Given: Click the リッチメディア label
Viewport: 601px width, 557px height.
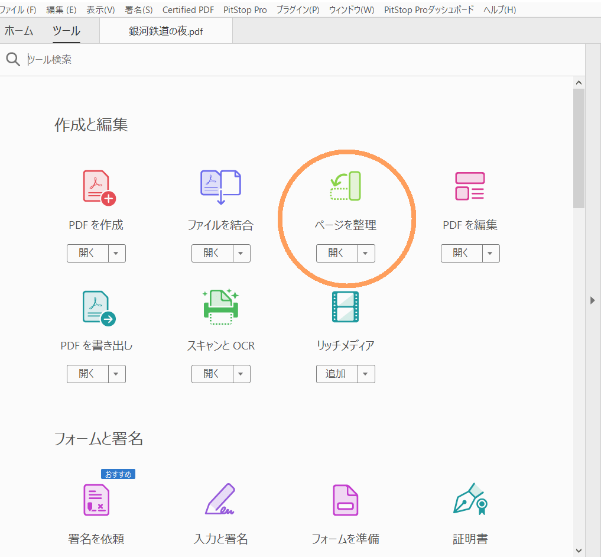Looking at the screenshot, I should [345, 346].
